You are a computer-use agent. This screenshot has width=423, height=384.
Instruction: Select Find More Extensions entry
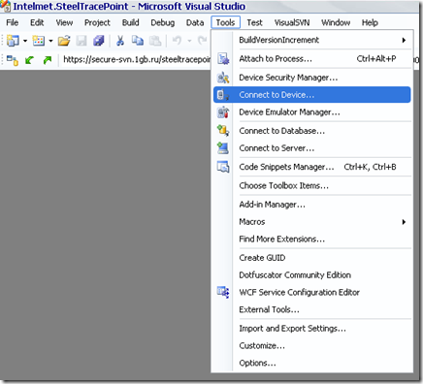click(312, 240)
